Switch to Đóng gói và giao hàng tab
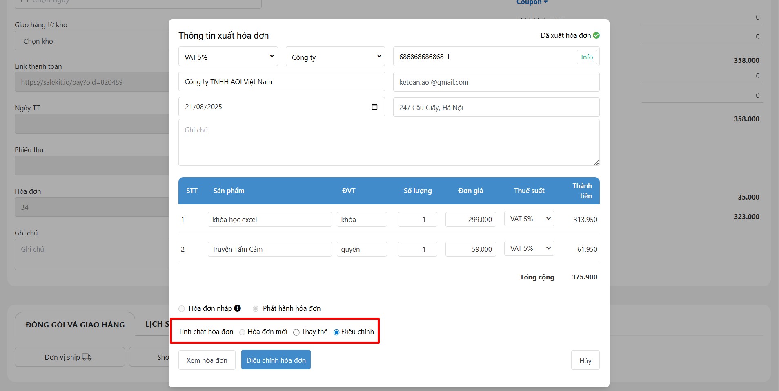This screenshot has width=779, height=391. (75, 325)
